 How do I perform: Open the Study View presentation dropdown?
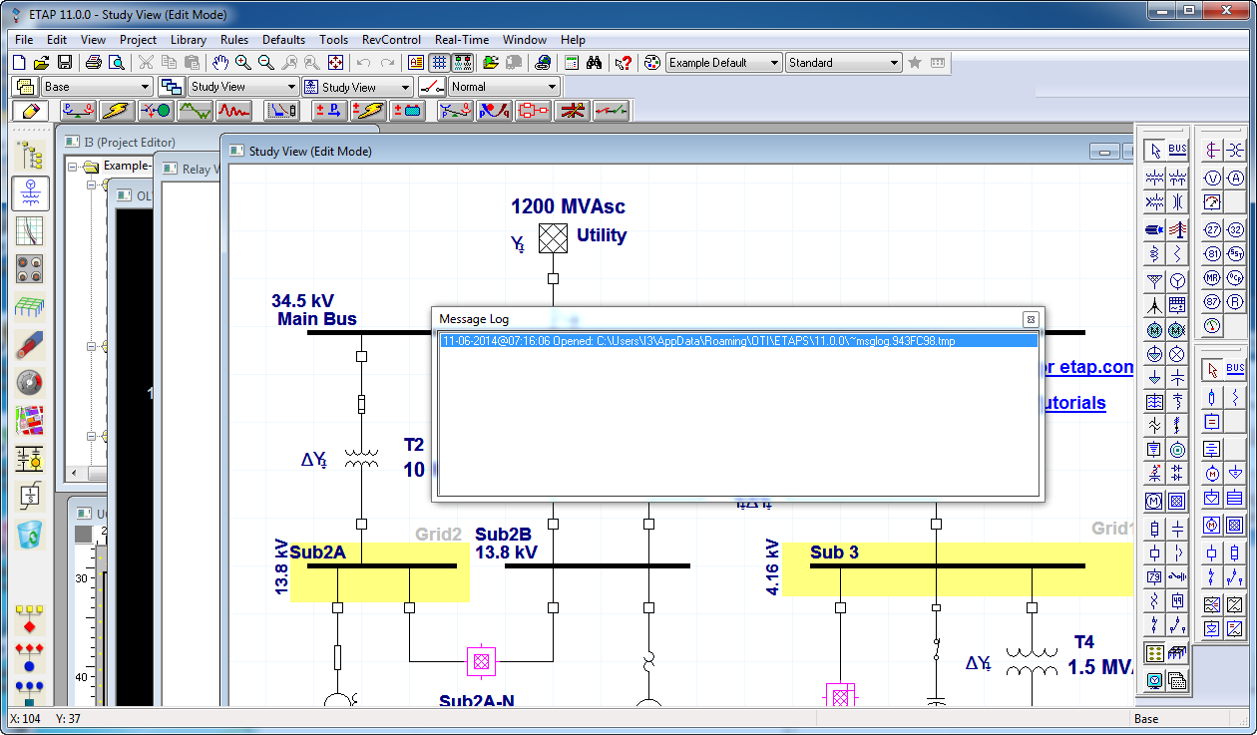tap(291, 87)
